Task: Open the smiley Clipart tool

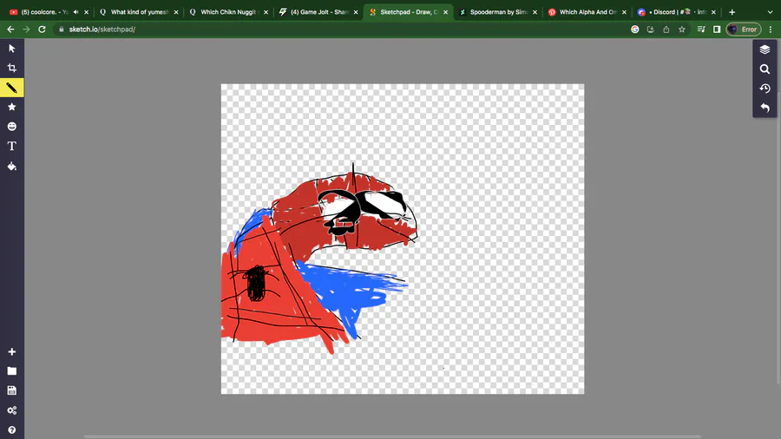Action: pos(12,127)
